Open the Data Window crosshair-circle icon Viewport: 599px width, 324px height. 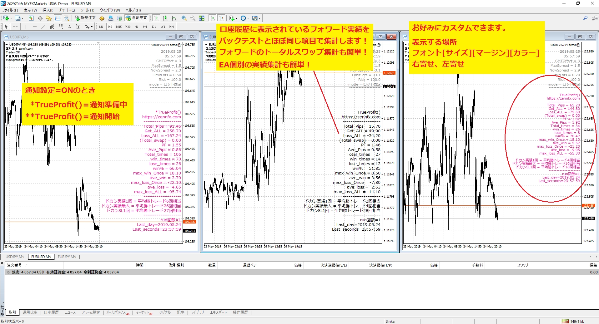(40, 18)
